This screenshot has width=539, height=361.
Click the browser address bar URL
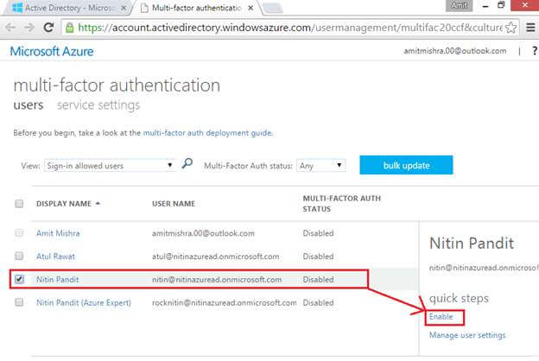coord(289,28)
